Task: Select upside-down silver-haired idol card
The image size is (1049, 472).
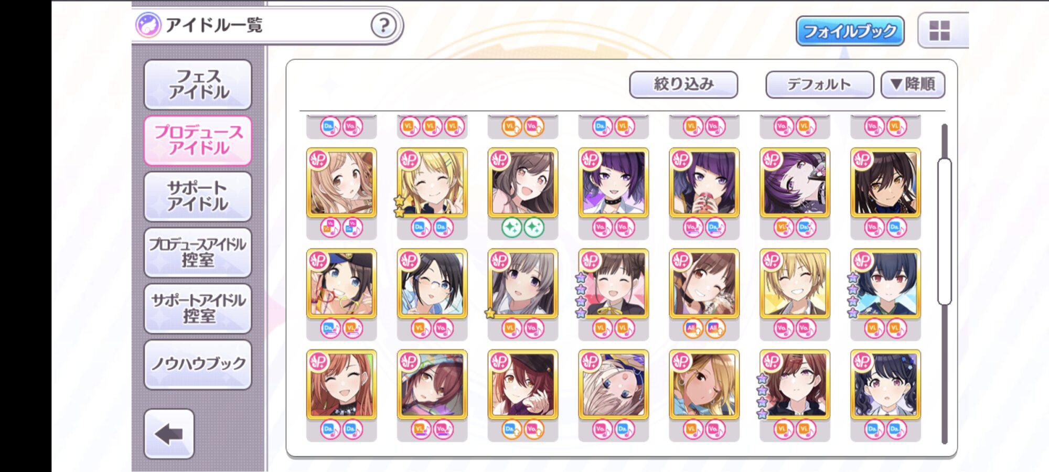Action: [x=613, y=385]
